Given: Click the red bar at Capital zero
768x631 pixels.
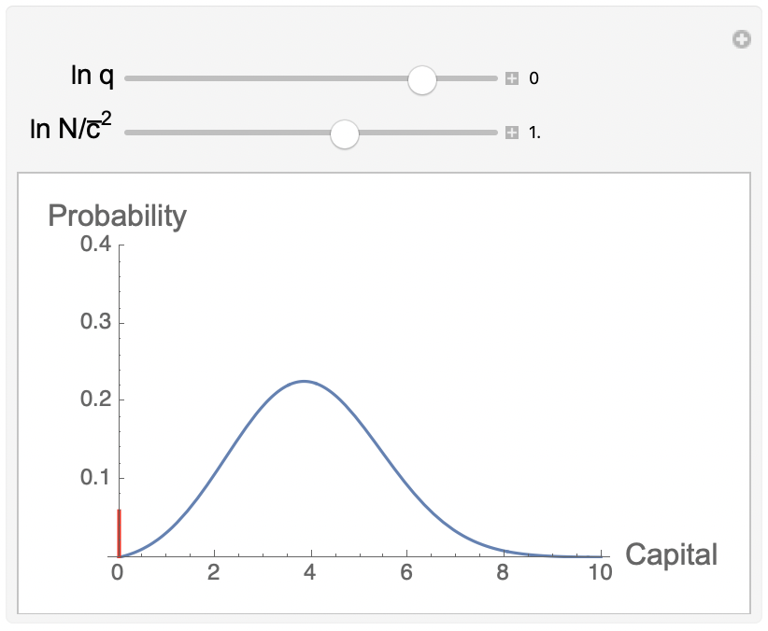Looking at the screenshot, I should pyautogui.click(x=120, y=530).
